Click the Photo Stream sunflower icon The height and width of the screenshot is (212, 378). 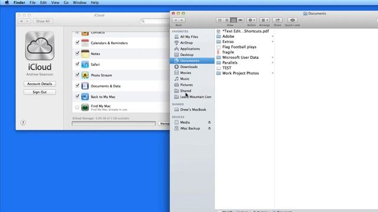[85, 75]
